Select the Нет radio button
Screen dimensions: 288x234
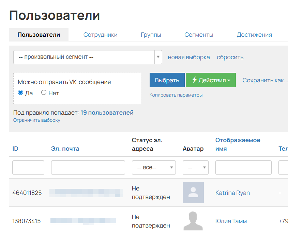[x=44, y=93]
